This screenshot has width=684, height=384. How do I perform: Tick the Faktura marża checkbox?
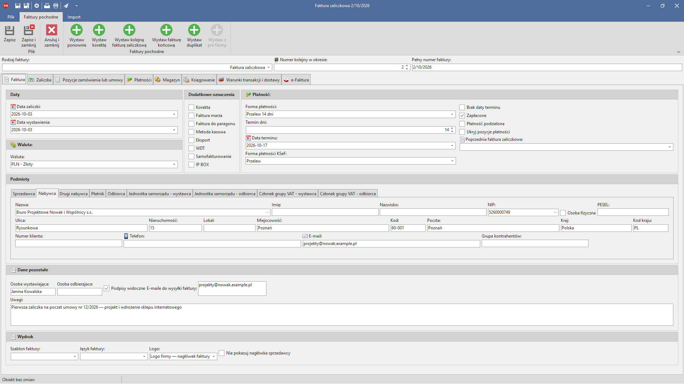191,116
